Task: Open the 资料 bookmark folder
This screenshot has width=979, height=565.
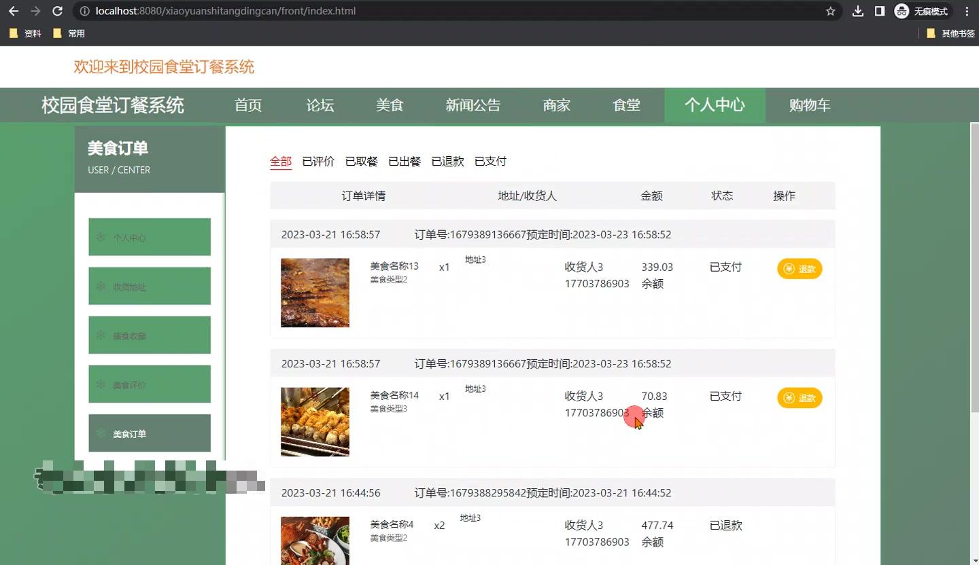Action: click(25, 33)
